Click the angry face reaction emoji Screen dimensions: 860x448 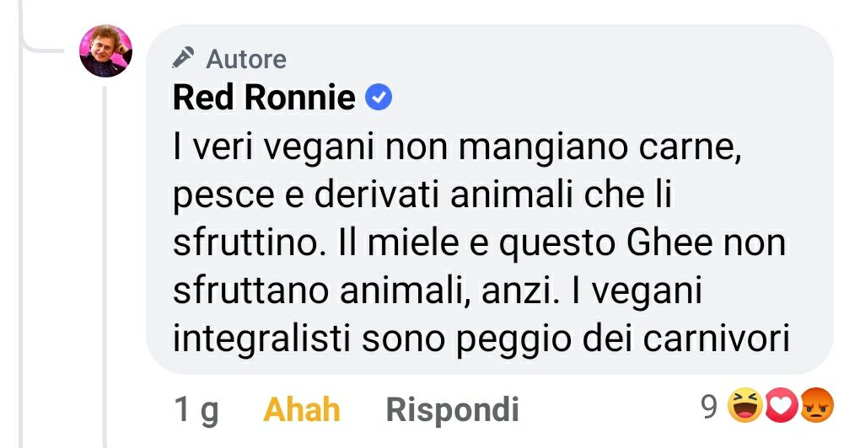[815, 408]
